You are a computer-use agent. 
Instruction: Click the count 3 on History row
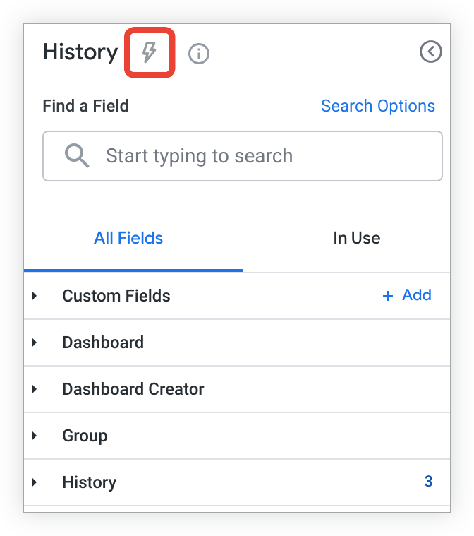pos(428,482)
